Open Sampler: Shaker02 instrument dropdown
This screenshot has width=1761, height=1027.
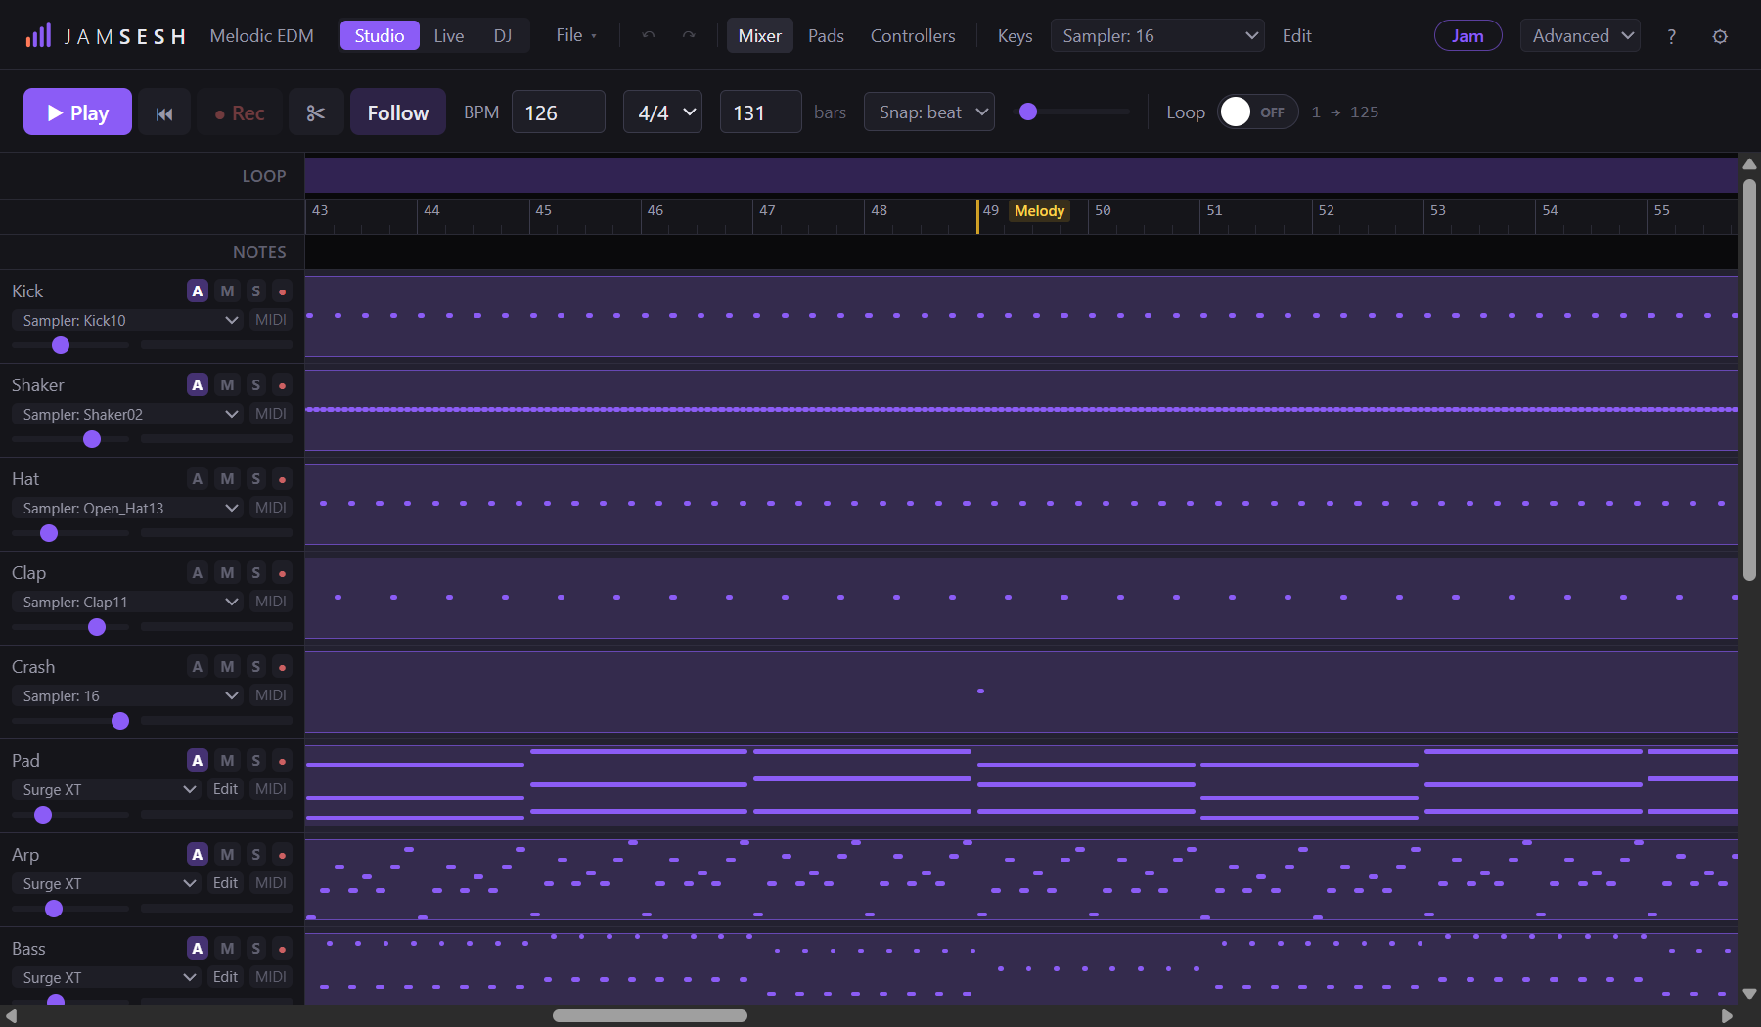(128, 415)
